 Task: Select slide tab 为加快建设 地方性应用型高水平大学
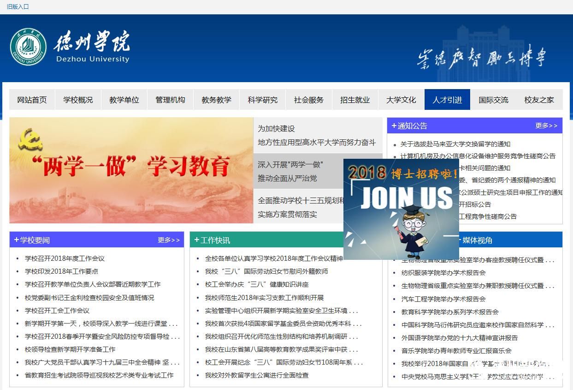pyautogui.click(x=318, y=135)
